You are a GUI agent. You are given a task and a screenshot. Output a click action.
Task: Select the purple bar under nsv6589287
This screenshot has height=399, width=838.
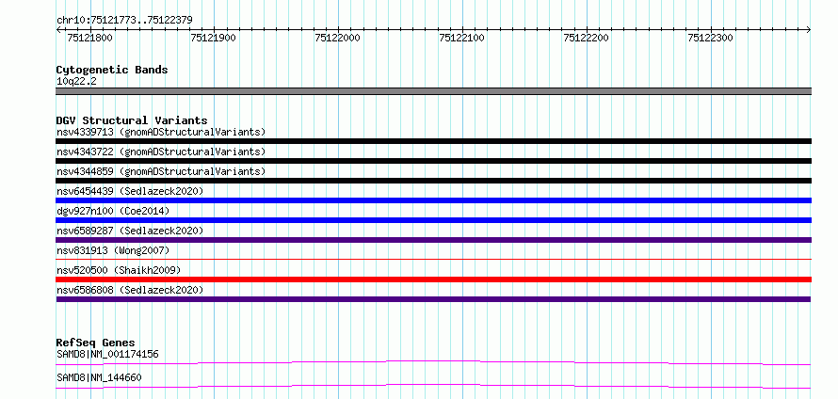tap(433, 240)
